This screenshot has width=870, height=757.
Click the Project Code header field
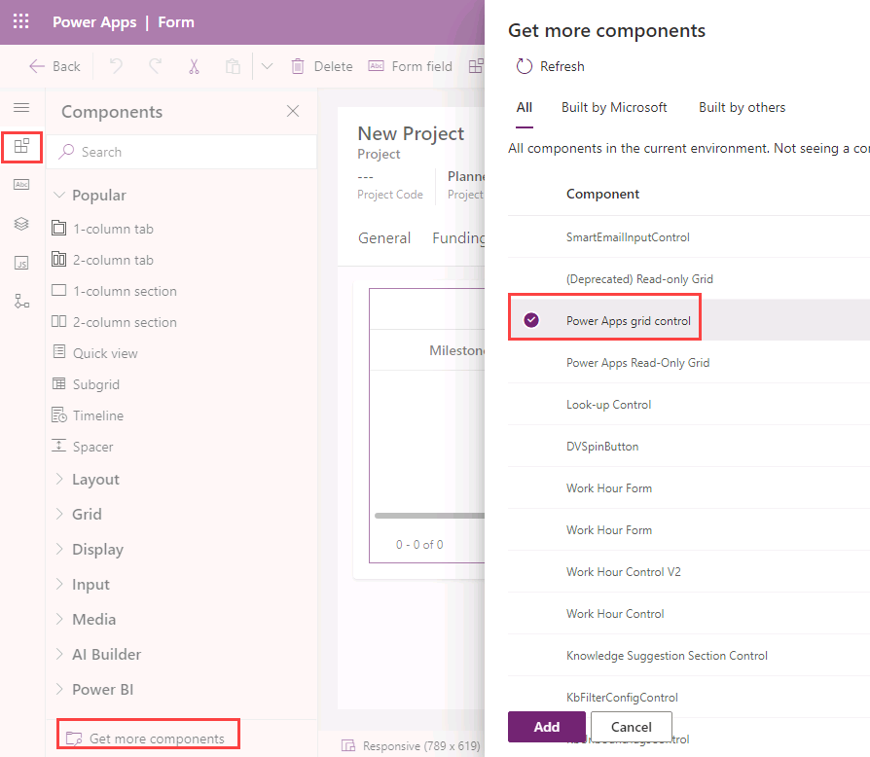click(390, 186)
